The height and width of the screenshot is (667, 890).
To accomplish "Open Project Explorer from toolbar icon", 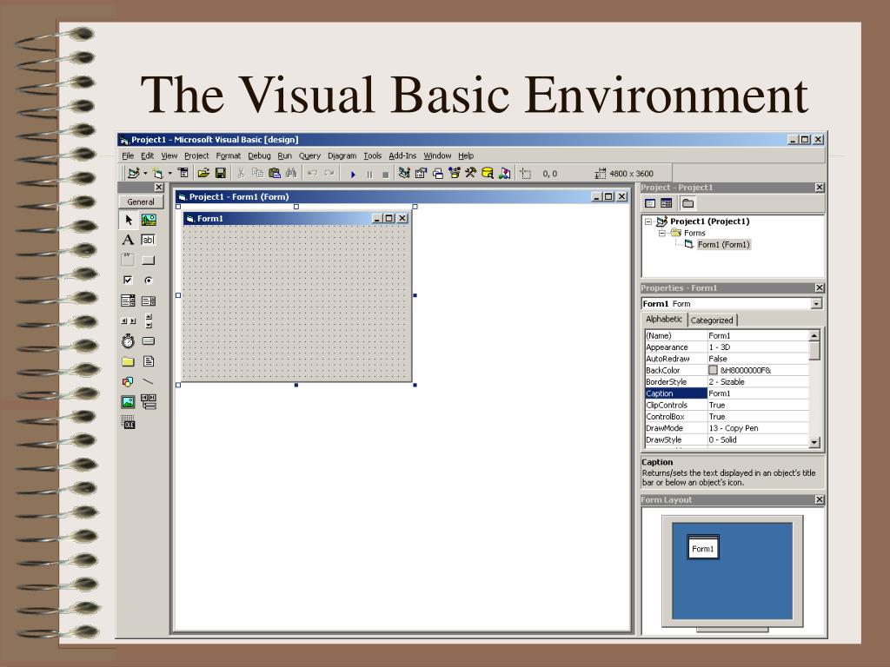I will click(404, 174).
